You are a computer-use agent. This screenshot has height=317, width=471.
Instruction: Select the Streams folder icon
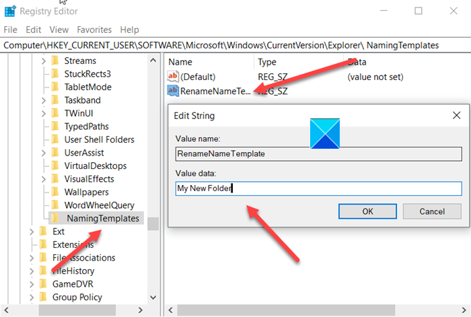pyautogui.click(x=55, y=61)
